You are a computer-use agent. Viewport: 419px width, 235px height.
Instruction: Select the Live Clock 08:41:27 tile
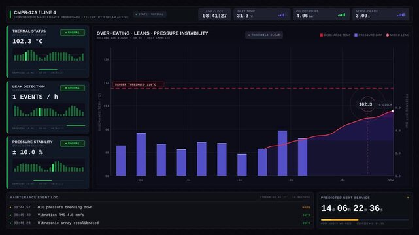pyautogui.click(x=214, y=14)
